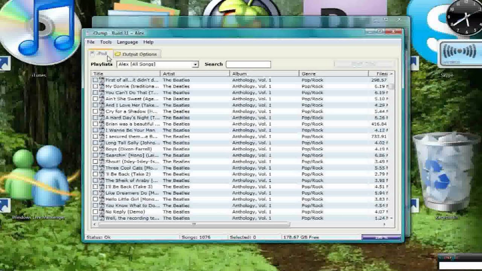Click the music file icon for 'My Bonnie'
The height and width of the screenshot is (271, 482).
tap(102, 86)
